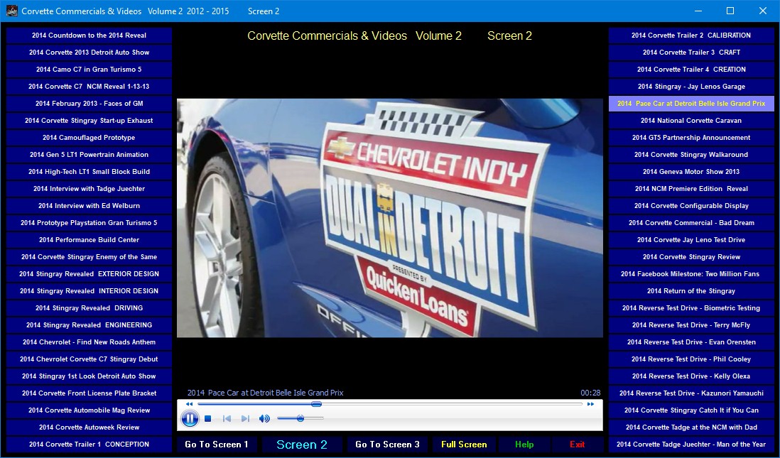Click the app icon in title bar

11,11
